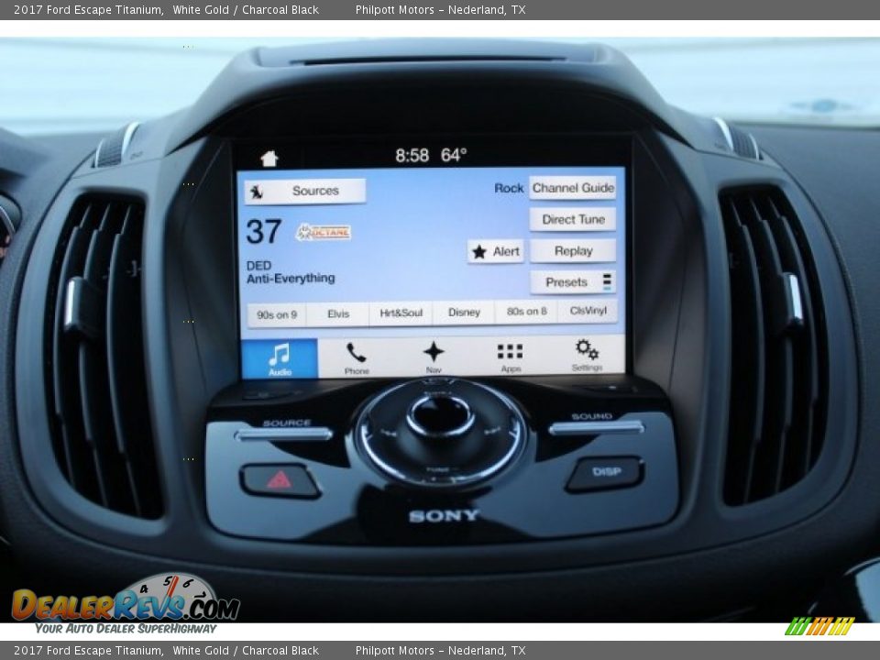Choose the Hrt&Soul preset station
The width and height of the screenshot is (880, 660).
coord(401,313)
